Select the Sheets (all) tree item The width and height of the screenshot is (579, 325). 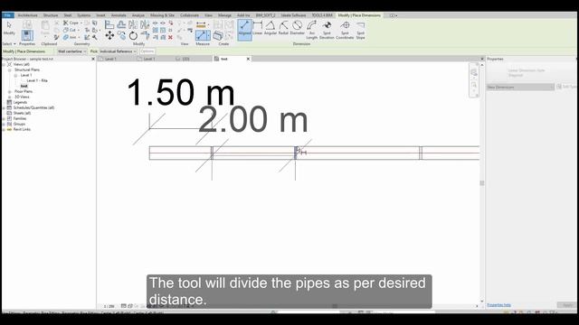(22, 113)
